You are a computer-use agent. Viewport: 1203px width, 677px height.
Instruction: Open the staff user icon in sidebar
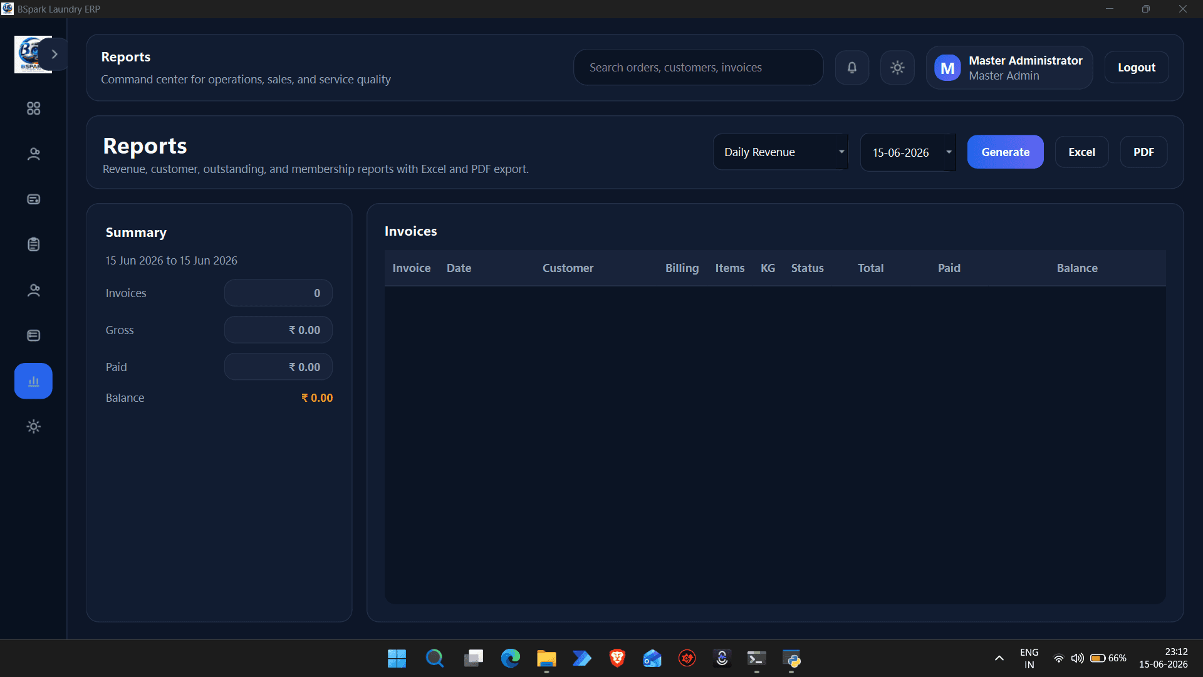click(x=34, y=290)
